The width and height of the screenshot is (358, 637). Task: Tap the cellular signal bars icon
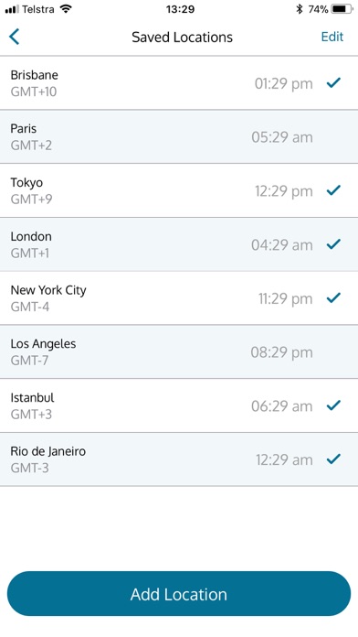12,9
